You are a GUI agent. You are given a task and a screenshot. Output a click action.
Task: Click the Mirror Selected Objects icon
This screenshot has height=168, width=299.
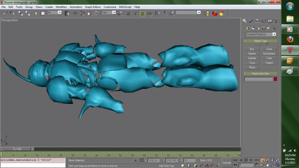click(x=157, y=13)
